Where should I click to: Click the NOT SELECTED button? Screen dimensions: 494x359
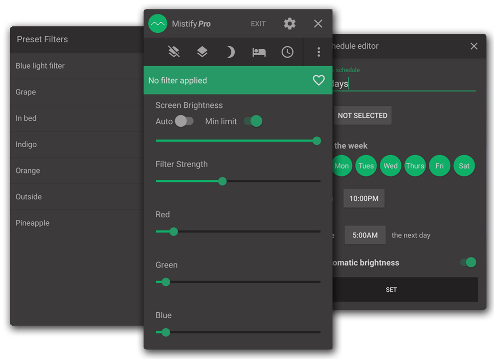click(362, 115)
